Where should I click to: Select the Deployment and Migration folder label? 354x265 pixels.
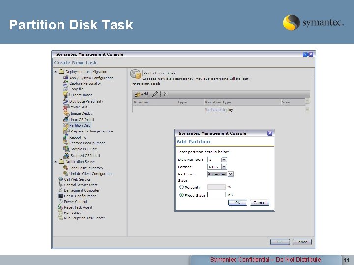86,72
